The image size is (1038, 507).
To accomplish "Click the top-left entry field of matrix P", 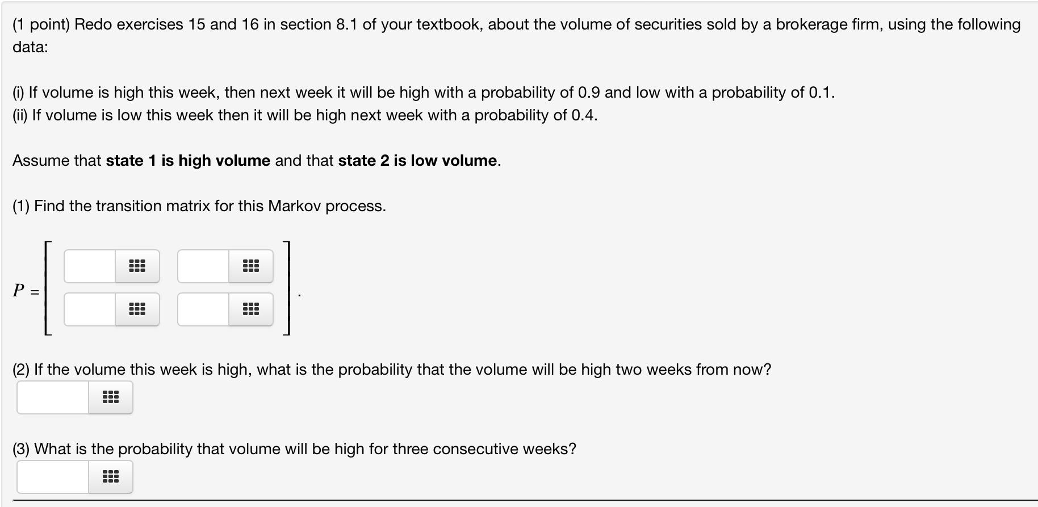I will (88, 266).
